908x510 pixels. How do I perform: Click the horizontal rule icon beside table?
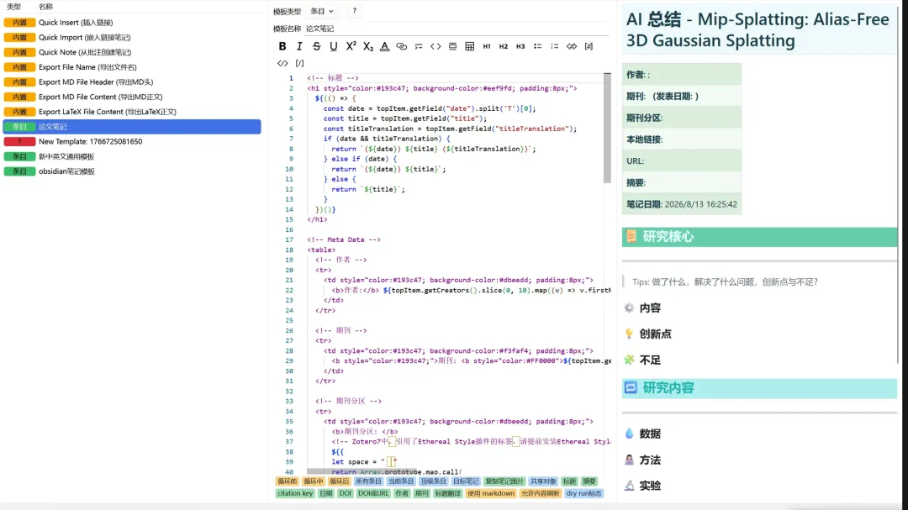pos(453,46)
